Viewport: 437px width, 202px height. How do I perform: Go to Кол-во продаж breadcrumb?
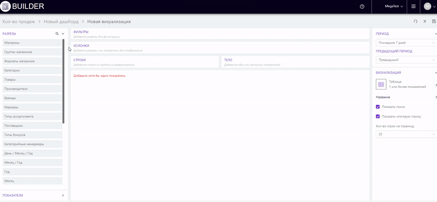tap(18, 21)
